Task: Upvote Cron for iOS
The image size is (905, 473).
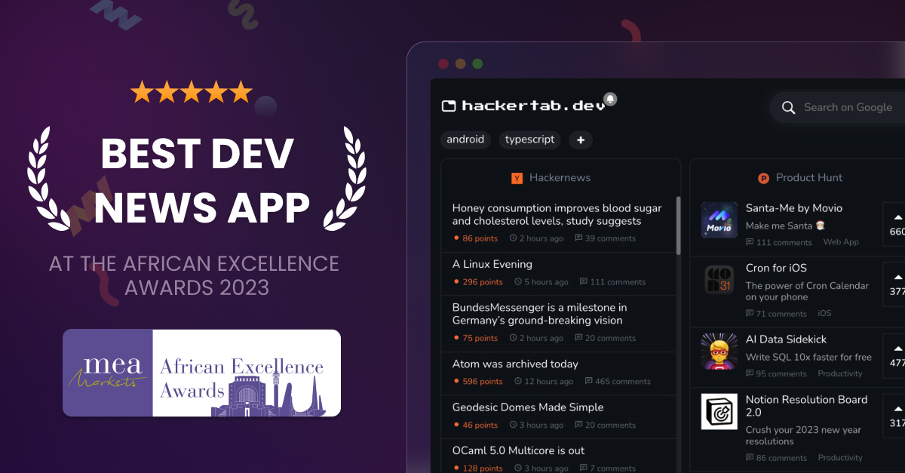Action: point(896,284)
